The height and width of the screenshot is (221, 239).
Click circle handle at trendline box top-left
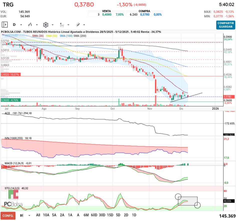pos(178,197)
